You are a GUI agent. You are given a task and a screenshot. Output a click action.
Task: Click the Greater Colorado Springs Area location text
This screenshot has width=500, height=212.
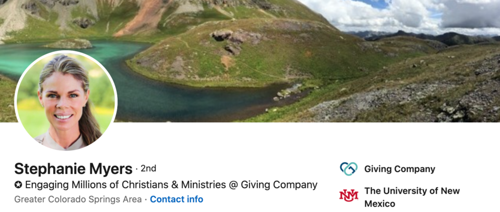tap(78, 199)
